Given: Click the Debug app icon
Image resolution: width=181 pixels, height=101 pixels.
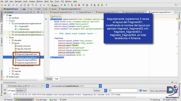Looking at the screenshot, I should click(x=65, y=5).
